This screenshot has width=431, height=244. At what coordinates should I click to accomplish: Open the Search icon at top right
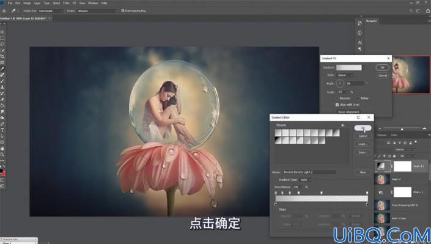(x=411, y=11)
